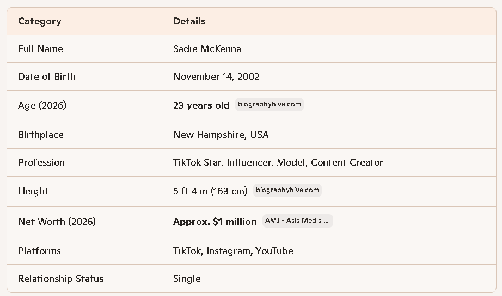Click the "TikTok, Instagram, YouTube" platforms text
This screenshot has height=296, width=502.
point(233,251)
